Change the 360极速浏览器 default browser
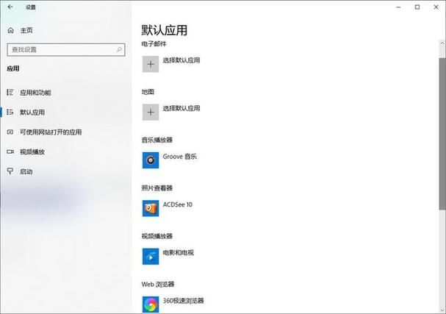Viewport: 446px width, 314px height. click(x=183, y=301)
